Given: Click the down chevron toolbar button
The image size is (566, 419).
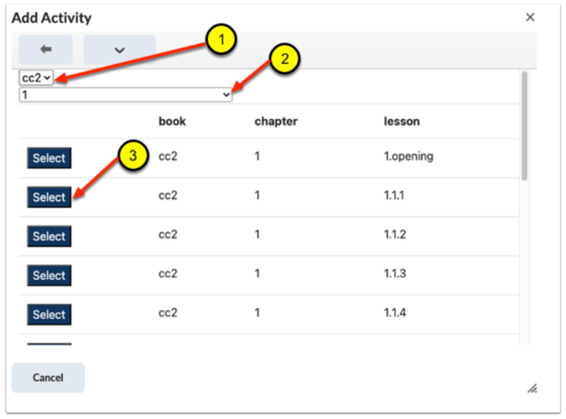Looking at the screenshot, I should (119, 50).
